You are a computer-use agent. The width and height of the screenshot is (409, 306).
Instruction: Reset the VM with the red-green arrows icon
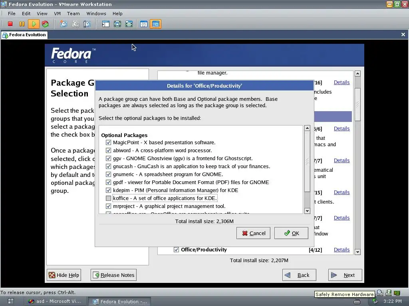[45, 24]
